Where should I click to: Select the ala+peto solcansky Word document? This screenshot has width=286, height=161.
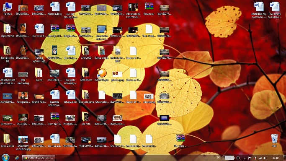click(70, 76)
